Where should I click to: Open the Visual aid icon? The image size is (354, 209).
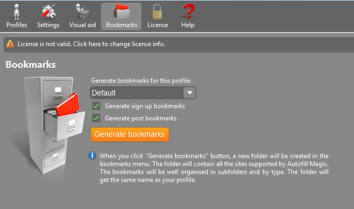tap(82, 11)
